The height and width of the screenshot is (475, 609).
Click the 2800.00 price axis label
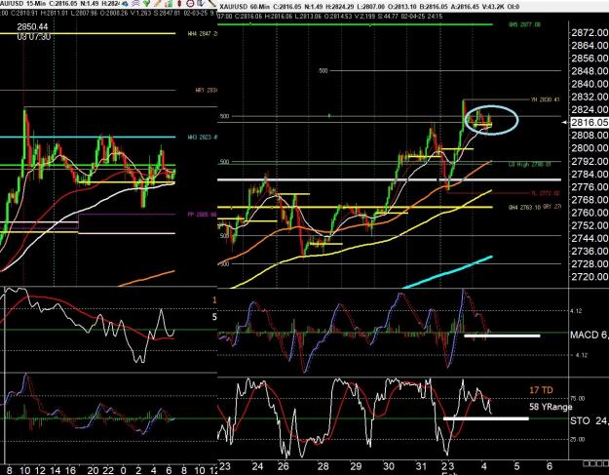tap(590, 148)
